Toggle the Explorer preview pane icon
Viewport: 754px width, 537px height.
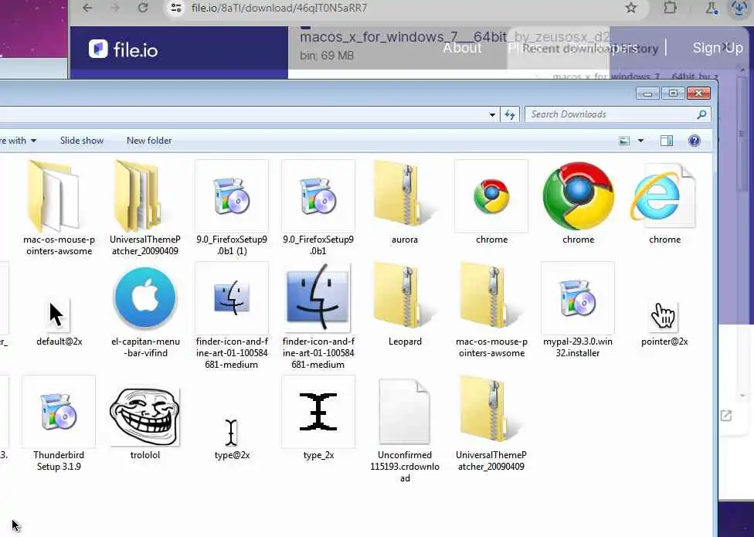click(667, 141)
